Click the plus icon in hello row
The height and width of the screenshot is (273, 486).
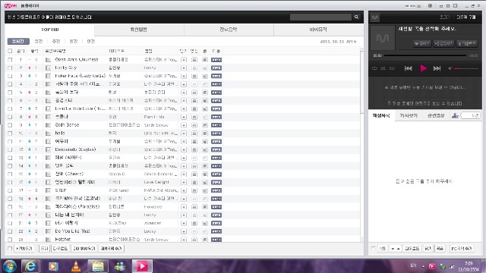[x=184, y=133]
